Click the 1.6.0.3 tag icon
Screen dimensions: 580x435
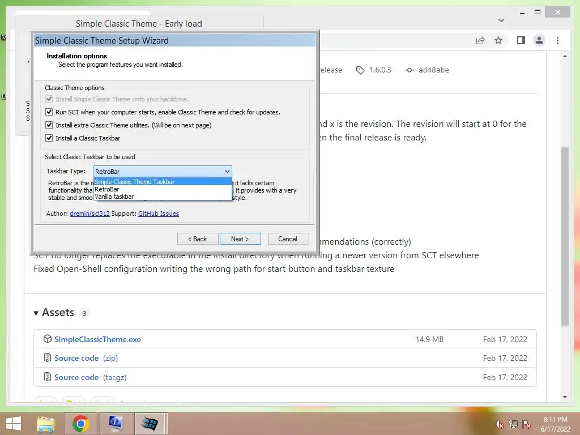pyautogui.click(x=360, y=70)
